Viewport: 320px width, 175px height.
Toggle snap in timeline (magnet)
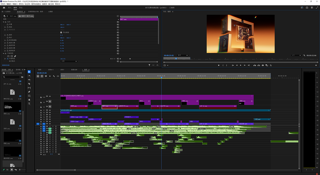point(42,76)
